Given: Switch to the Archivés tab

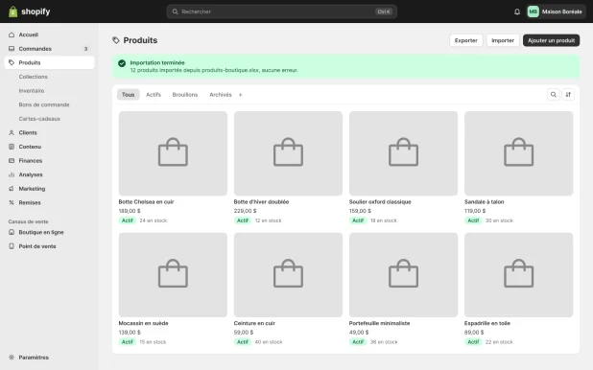Looking at the screenshot, I should click(221, 95).
